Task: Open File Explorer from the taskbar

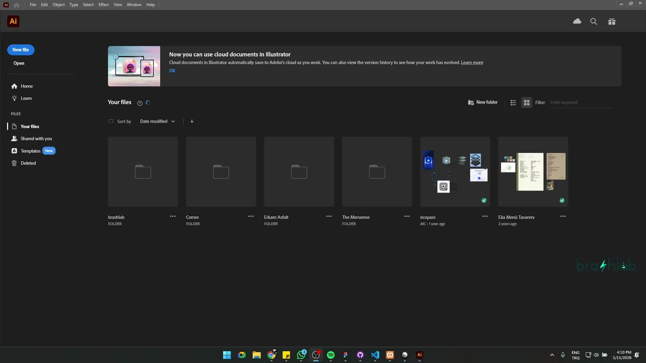Action: point(256,355)
